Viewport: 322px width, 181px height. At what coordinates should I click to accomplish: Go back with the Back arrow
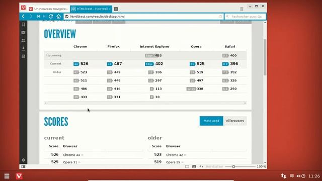24,17
